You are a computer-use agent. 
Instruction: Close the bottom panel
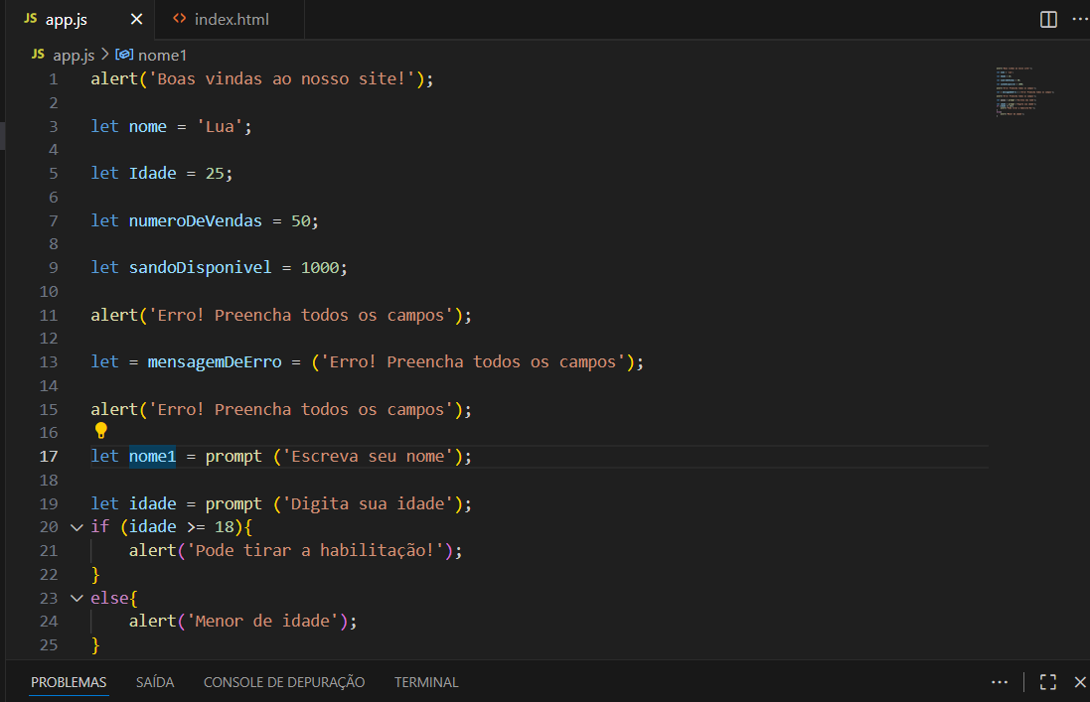pyautogui.click(x=1080, y=682)
